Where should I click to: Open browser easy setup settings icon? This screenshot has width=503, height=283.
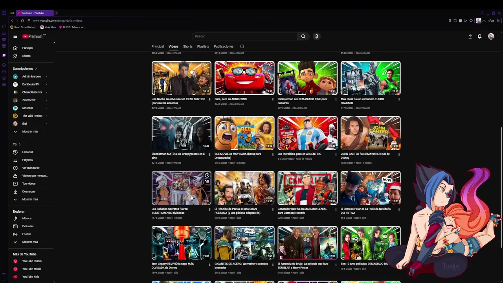click(x=498, y=20)
